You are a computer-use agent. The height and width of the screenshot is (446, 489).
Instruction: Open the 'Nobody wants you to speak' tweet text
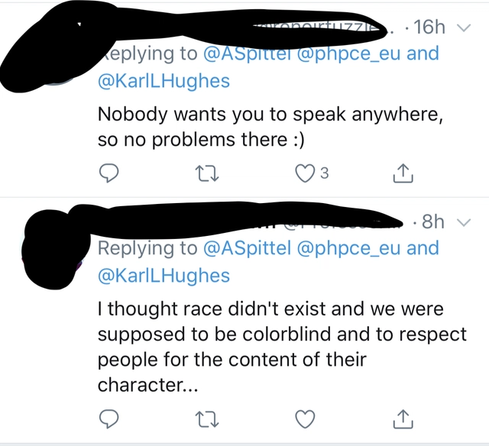coord(270,128)
